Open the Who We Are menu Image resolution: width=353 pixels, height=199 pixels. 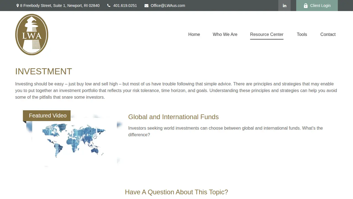(x=225, y=34)
